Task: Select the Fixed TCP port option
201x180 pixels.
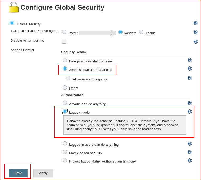Action: click(x=64, y=32)
